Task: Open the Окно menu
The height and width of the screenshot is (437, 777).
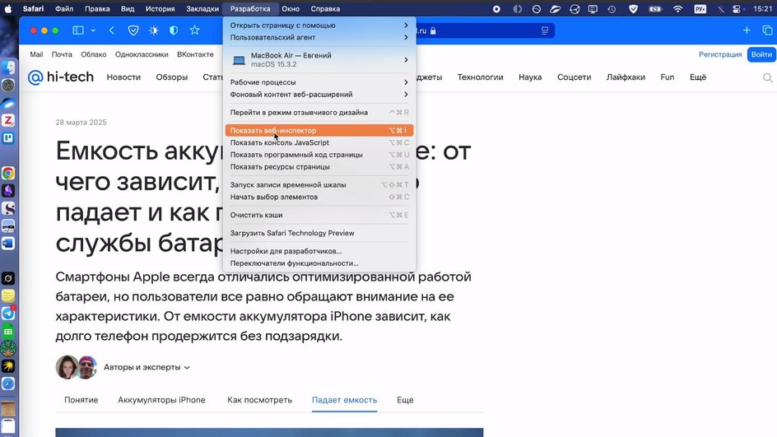Action: [x=291, y=9]
